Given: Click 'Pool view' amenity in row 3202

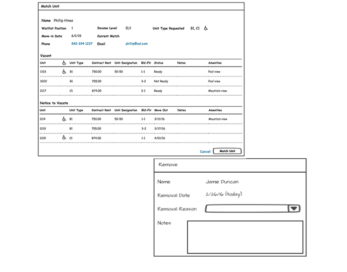Looking at the screenshot, I should click(x=214, y=81).
